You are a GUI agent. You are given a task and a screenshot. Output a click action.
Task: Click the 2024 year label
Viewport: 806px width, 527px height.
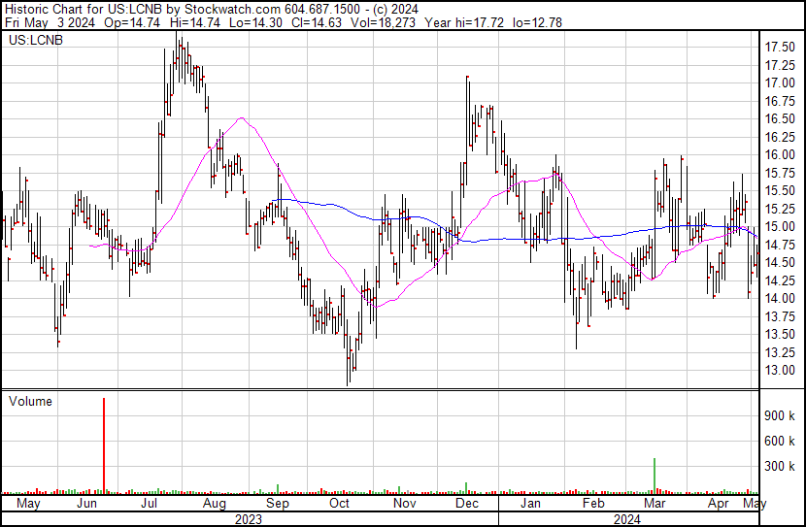click(x=627, y=519)
